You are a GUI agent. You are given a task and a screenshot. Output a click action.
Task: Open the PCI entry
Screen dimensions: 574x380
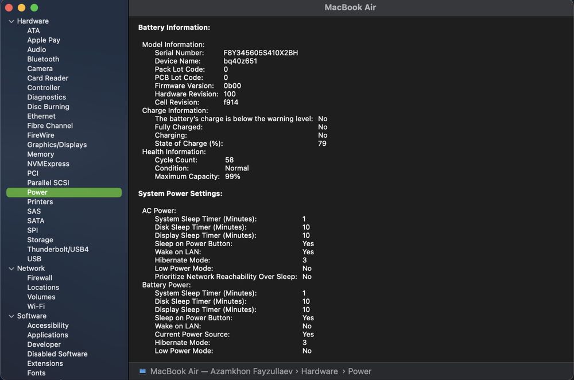(33, 173)
